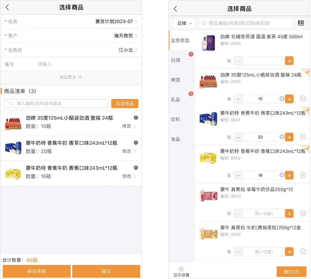Modify quantity of 劲牌 35度125mL 10箱

click(129, 126)
